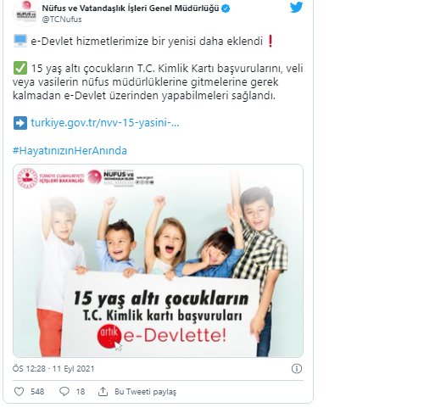The width and height of the screenshot is (424, 408).
Task: Click the blue right-arrow emoji
Action: coord(20,123)
